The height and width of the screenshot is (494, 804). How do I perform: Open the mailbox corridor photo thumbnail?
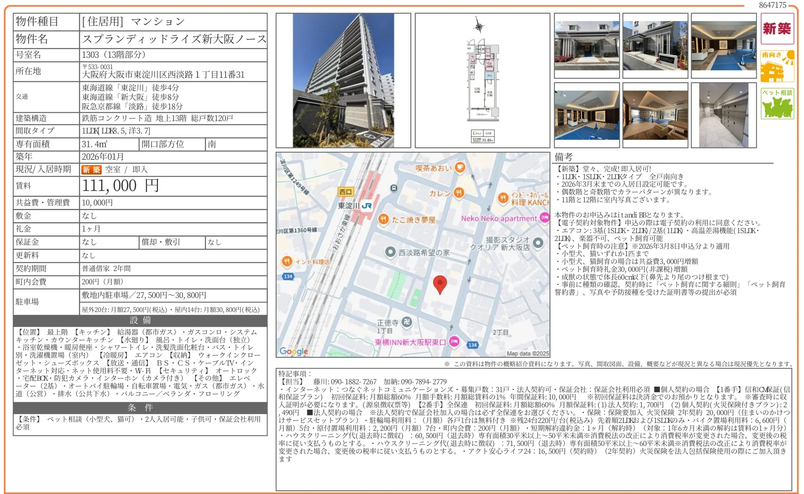(x=723, y=115)
